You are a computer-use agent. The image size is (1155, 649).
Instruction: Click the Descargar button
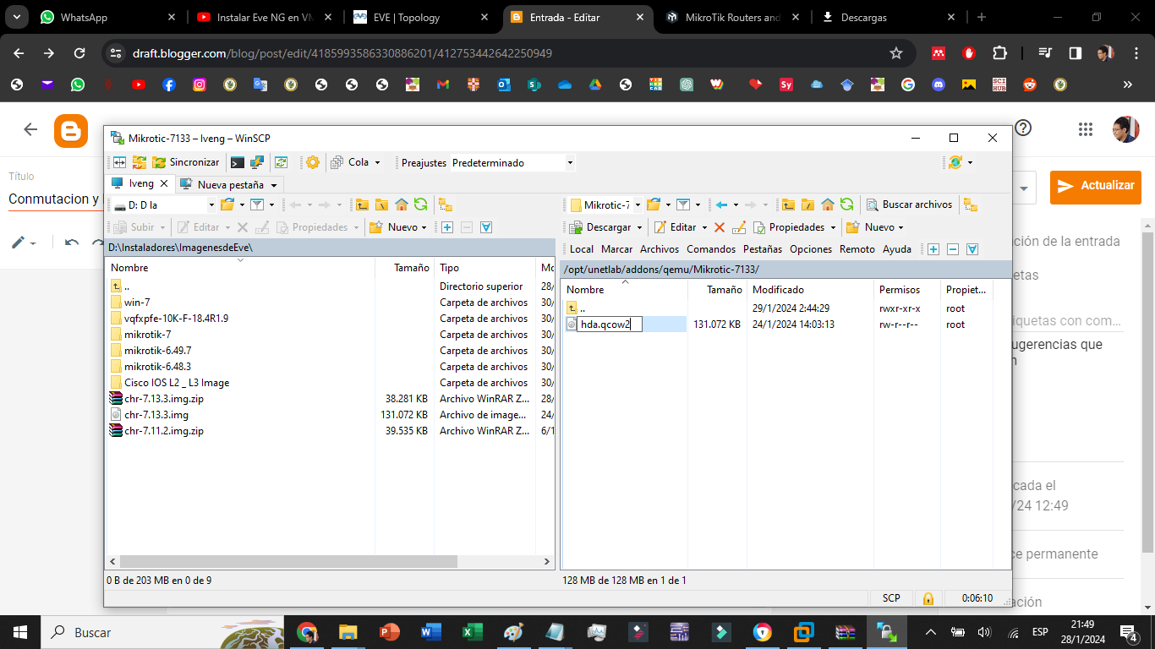click(600, 227)
